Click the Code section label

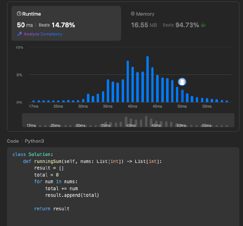tap(13, 141)
